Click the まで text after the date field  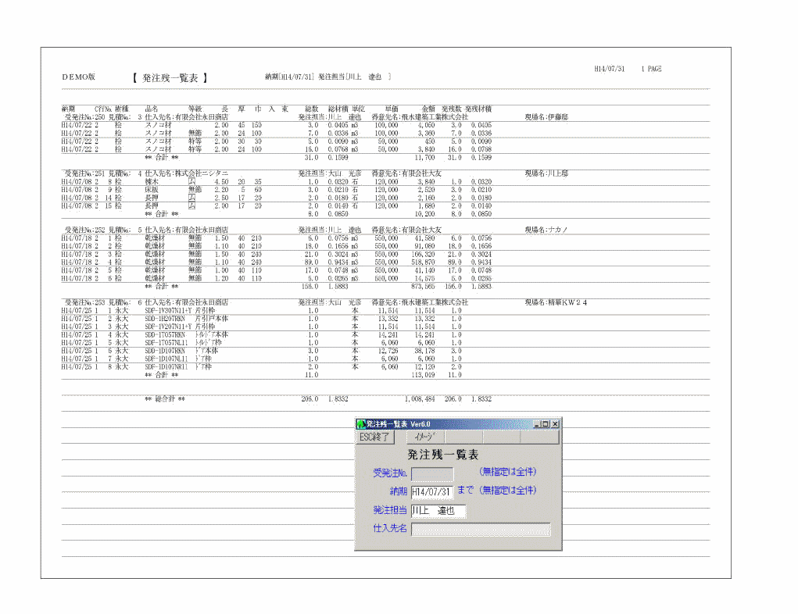pyautogui.click(x=465, y=491)
